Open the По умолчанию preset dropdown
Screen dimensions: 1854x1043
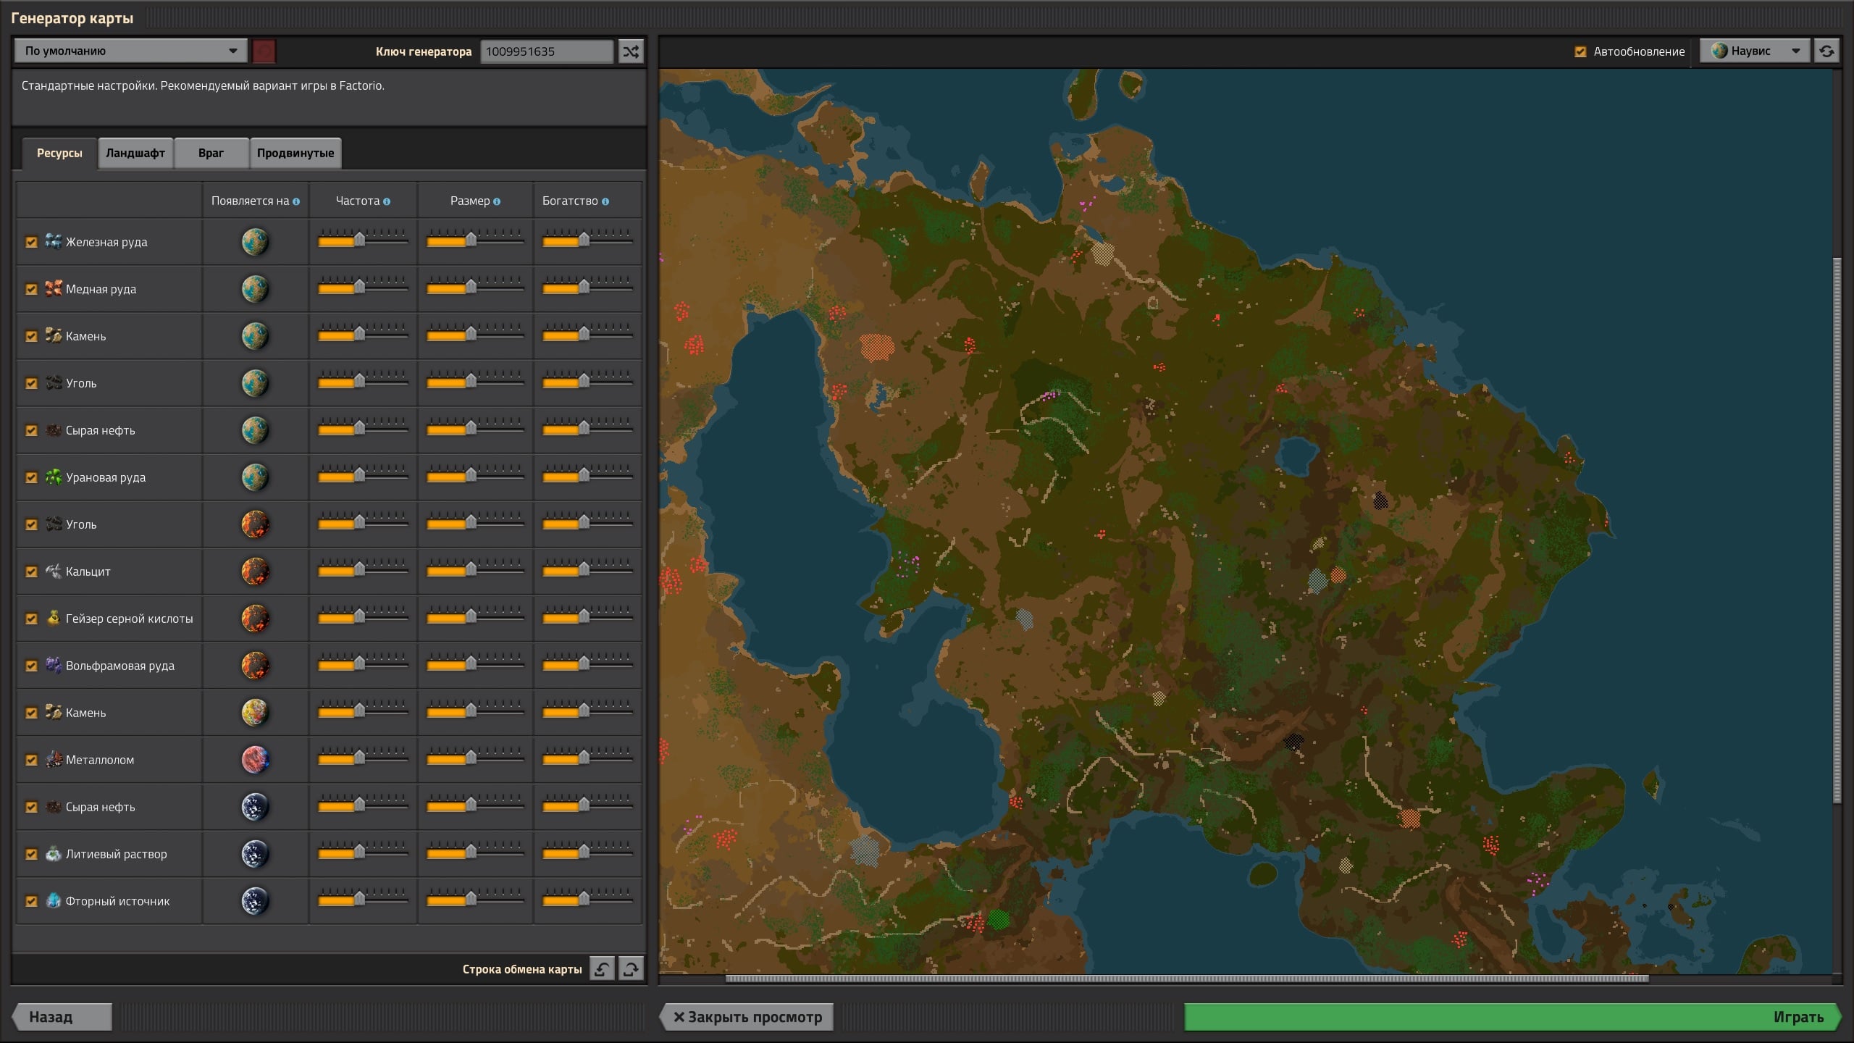click(x=130, y=51)
